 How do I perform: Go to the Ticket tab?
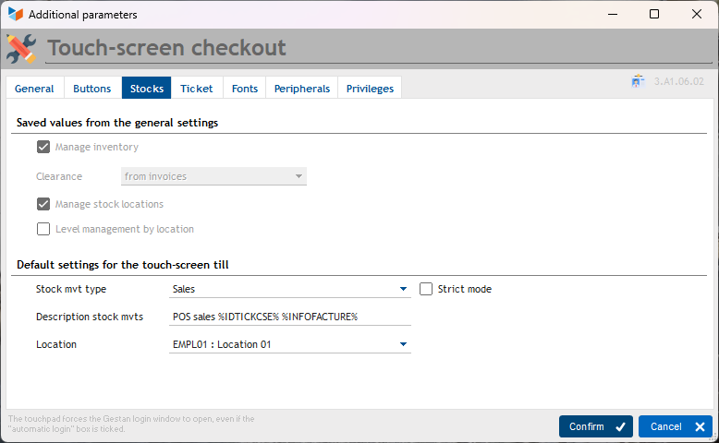[197, 89]
